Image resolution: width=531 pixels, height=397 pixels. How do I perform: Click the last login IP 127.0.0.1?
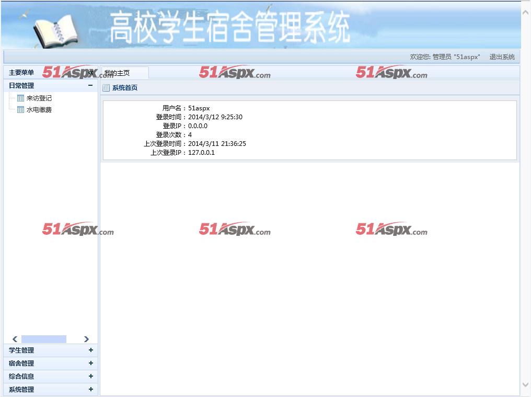tap(202, 153)
